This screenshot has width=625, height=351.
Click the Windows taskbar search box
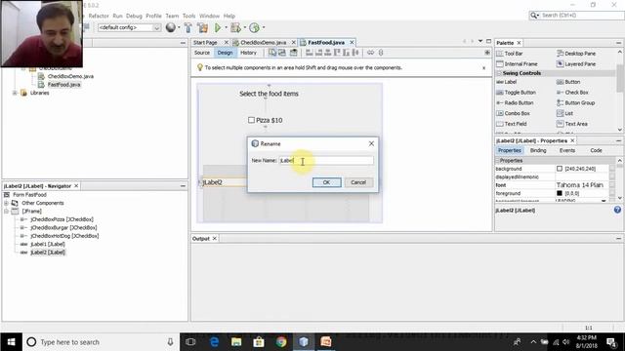(100, 342)
